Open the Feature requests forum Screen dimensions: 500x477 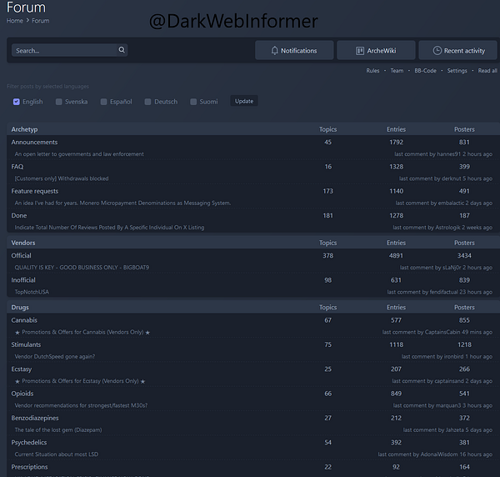[35, 191]
